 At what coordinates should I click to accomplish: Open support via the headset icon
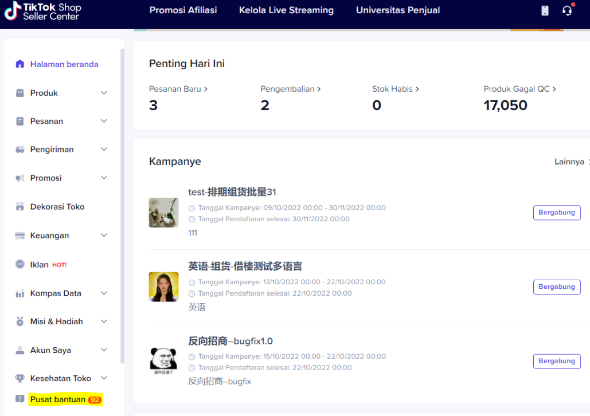pos(567,10)
